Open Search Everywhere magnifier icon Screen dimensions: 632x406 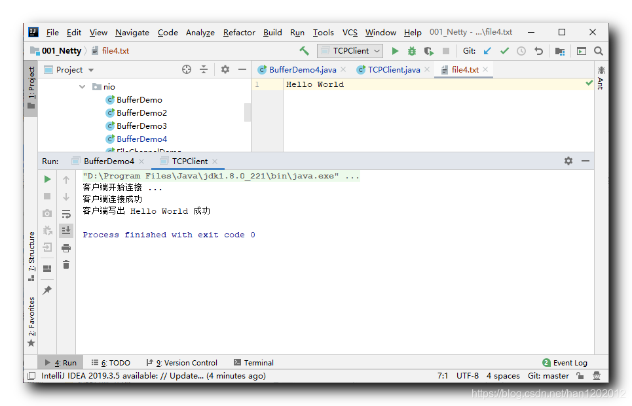click(x=599, y=51)
